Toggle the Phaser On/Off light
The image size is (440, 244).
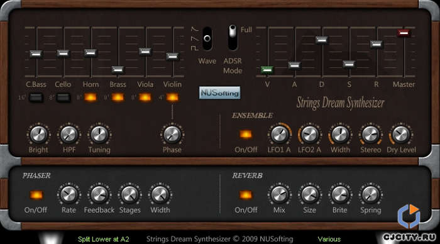[36, 194]
